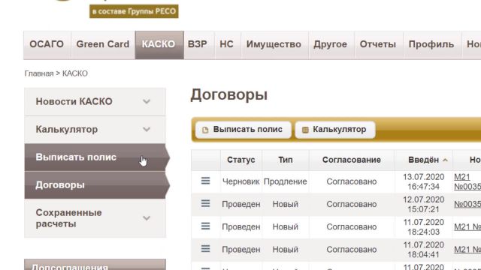
Task: Open row menu for contract entered 18:24:03
Action: tap(205, 226)
